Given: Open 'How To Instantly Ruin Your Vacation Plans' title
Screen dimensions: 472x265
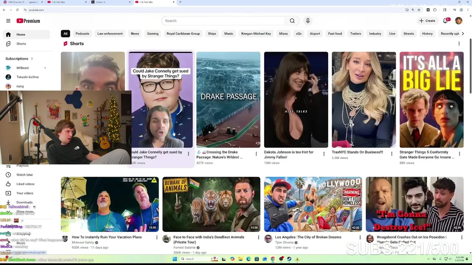Looking at the screenshot, I should click(107, 237).
